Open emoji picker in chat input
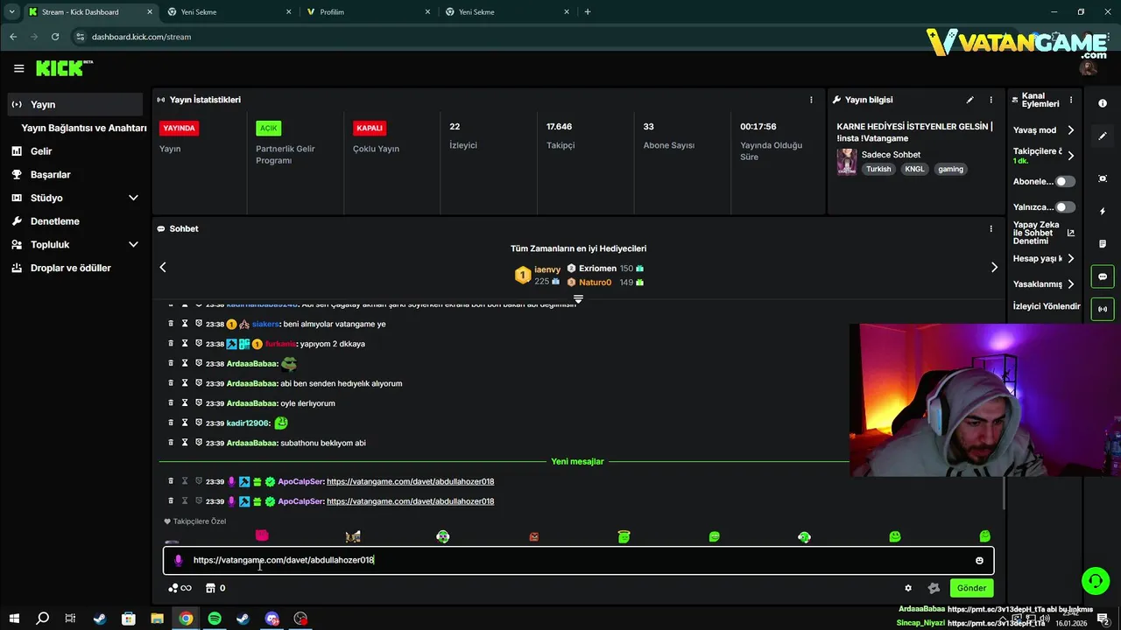The height and width of the screenshot is (630, 1121). tap(979, 561)
